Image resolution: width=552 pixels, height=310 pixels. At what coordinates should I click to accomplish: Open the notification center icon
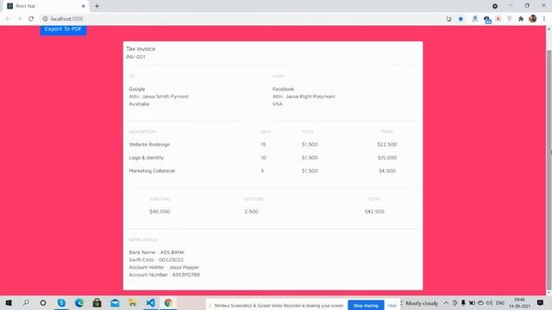[x=540, y=303]
